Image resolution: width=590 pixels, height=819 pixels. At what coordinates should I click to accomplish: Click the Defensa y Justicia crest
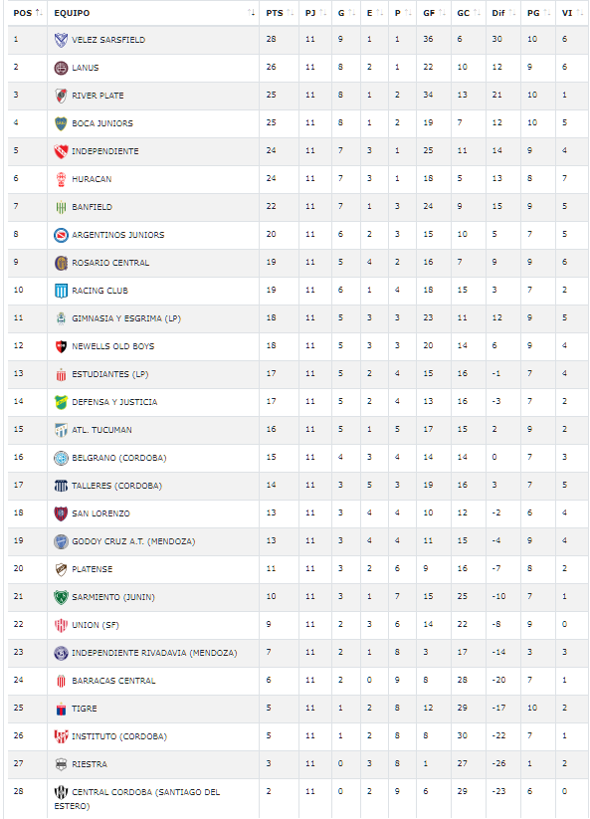tap(61, 402)
